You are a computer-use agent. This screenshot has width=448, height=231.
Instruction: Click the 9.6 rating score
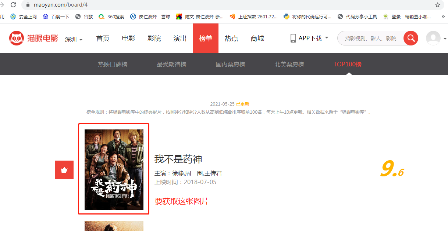click(392, 169)
